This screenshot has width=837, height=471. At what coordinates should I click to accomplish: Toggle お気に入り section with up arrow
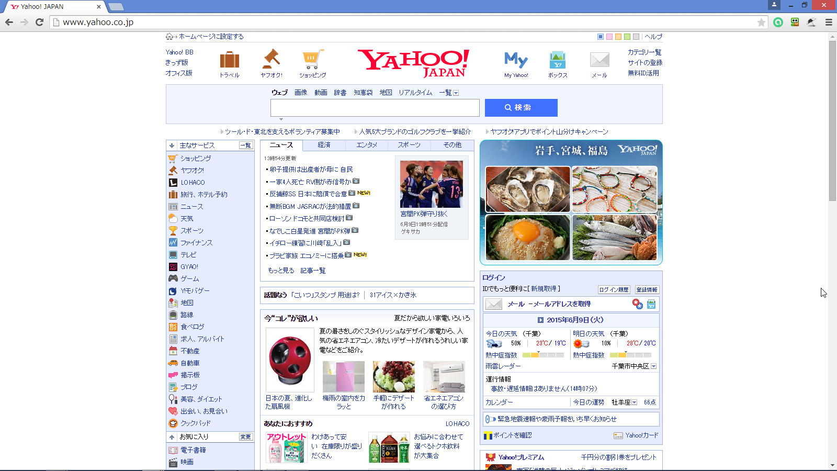pyautogui.click(x=172, y=437)
